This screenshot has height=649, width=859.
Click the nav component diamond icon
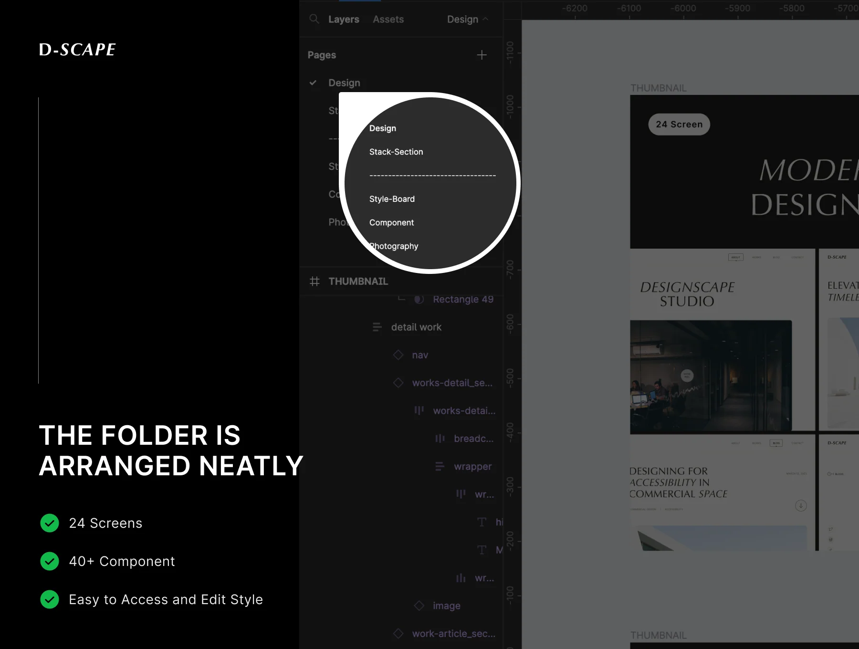point(398,355)
